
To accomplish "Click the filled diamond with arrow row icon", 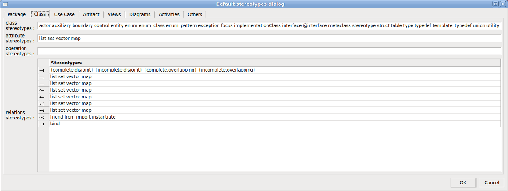I will 43,110.
